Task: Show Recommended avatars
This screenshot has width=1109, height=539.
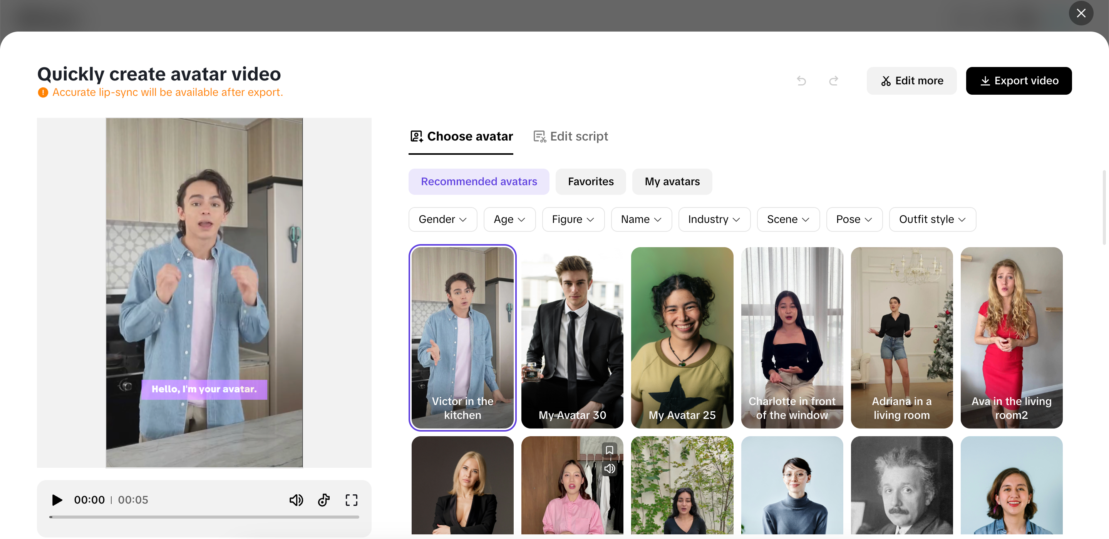Action: coord(479,181)
